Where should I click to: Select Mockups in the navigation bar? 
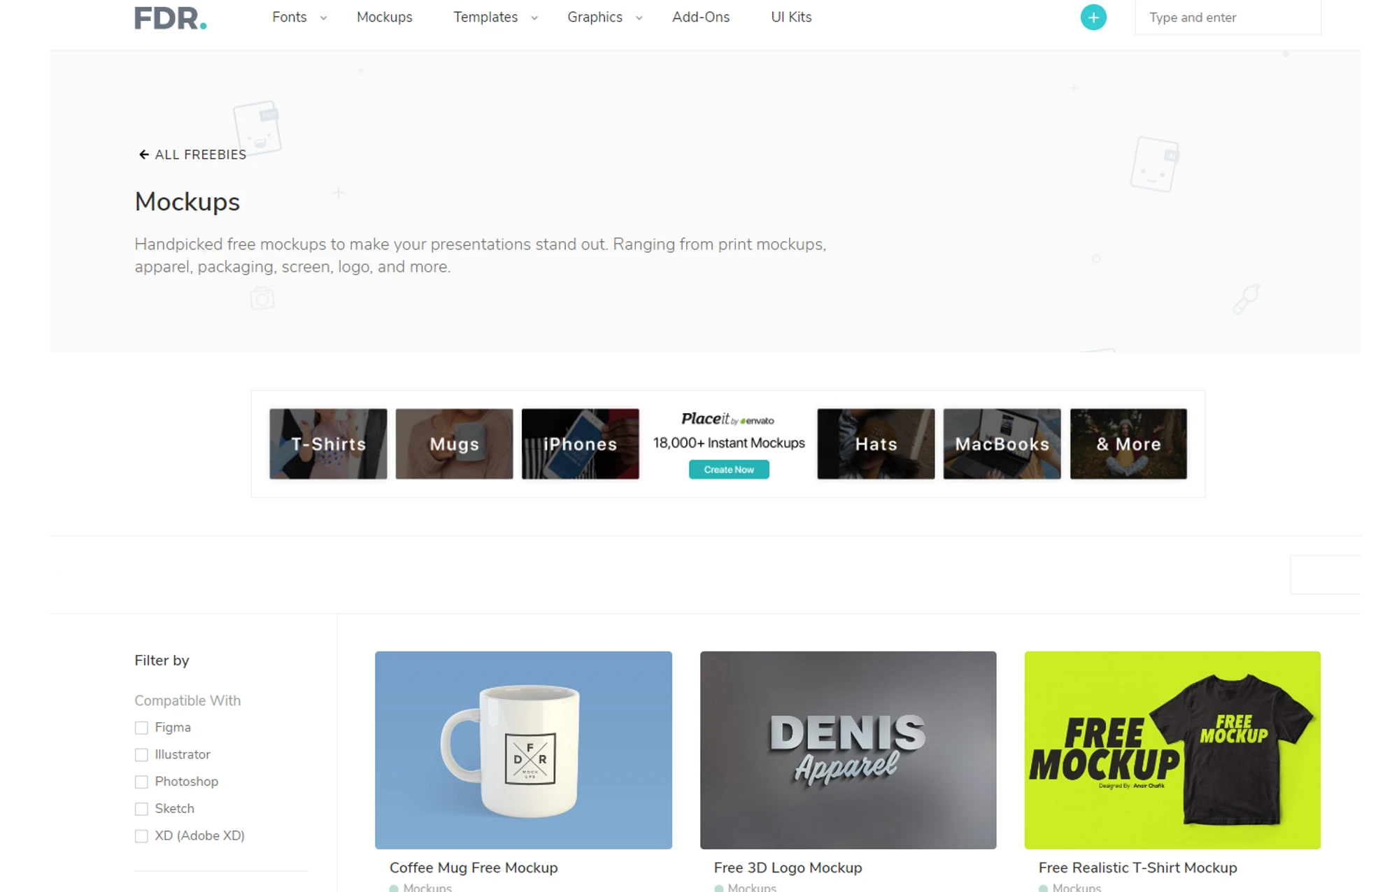(x=384, y=17)
